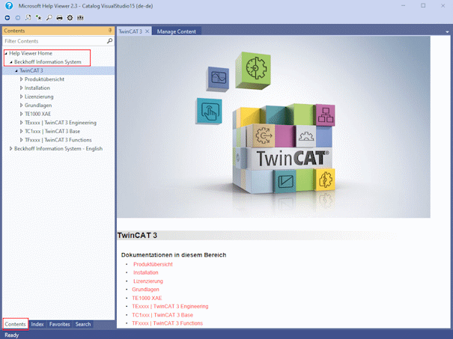Collapse the TwinCAT 3 tree node
The height and width of the screenshot is (339, 453).
(16, 70)
